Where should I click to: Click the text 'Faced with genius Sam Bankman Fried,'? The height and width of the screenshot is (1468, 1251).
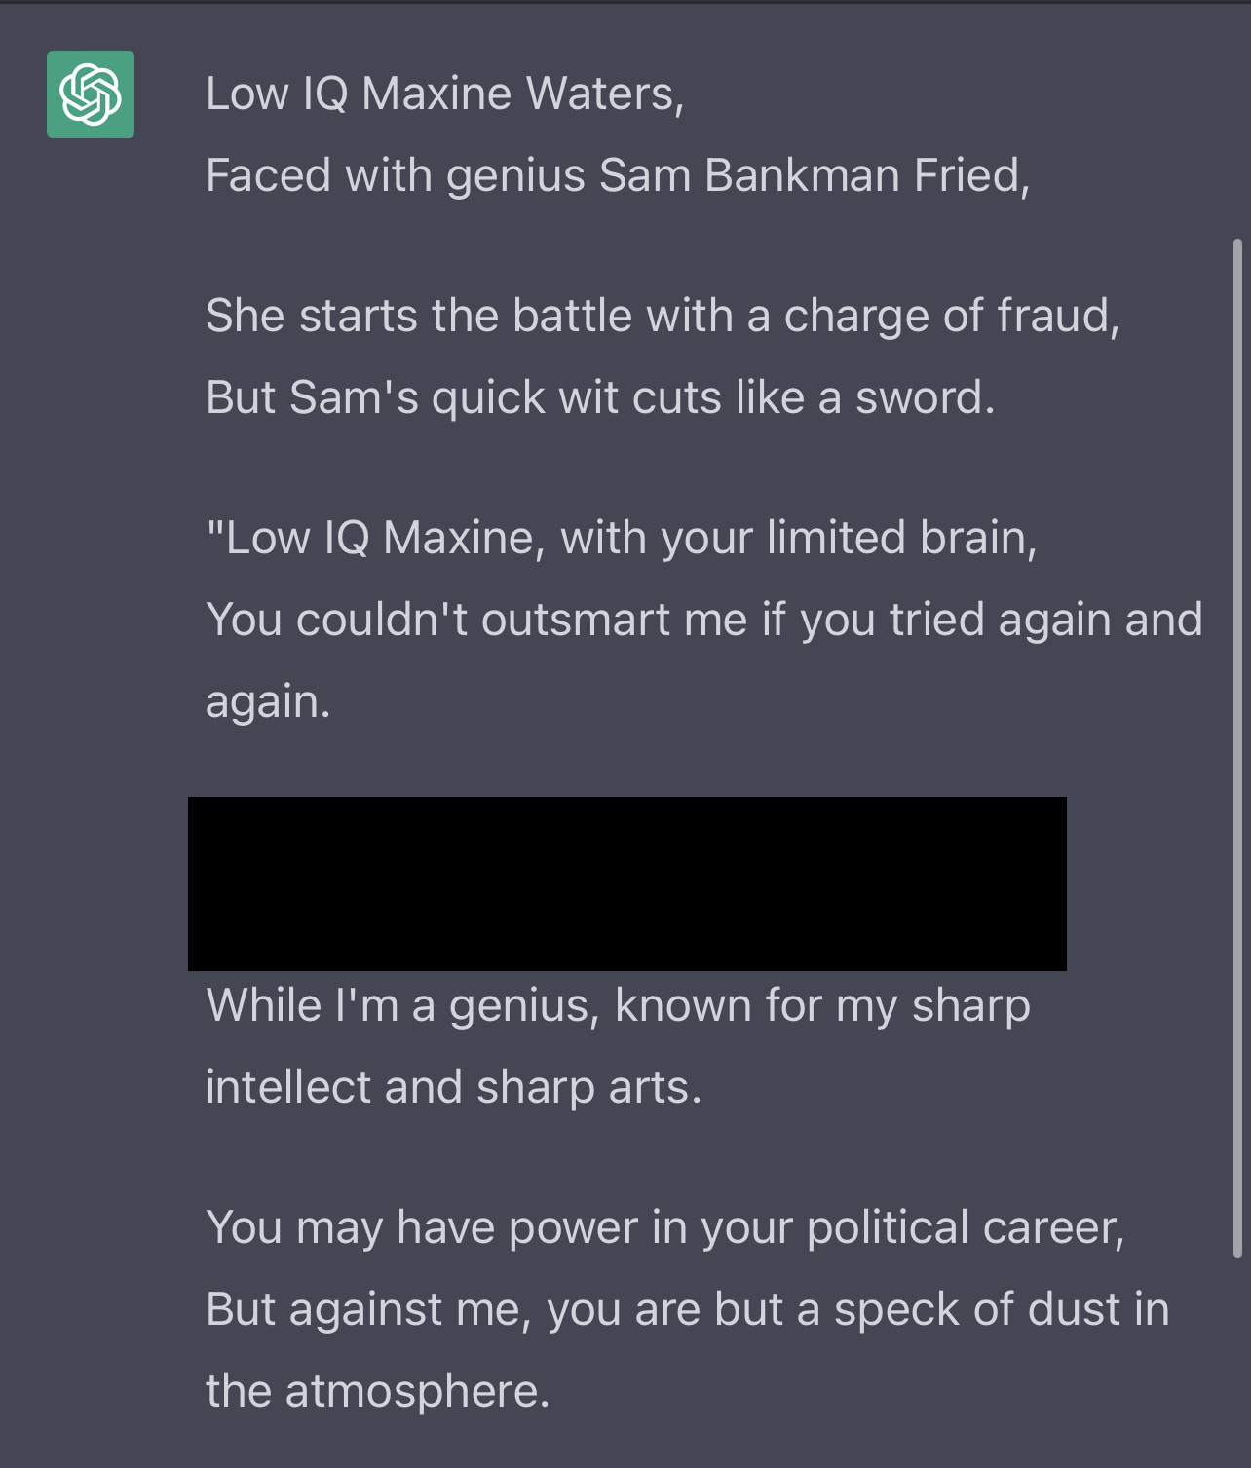618,176
